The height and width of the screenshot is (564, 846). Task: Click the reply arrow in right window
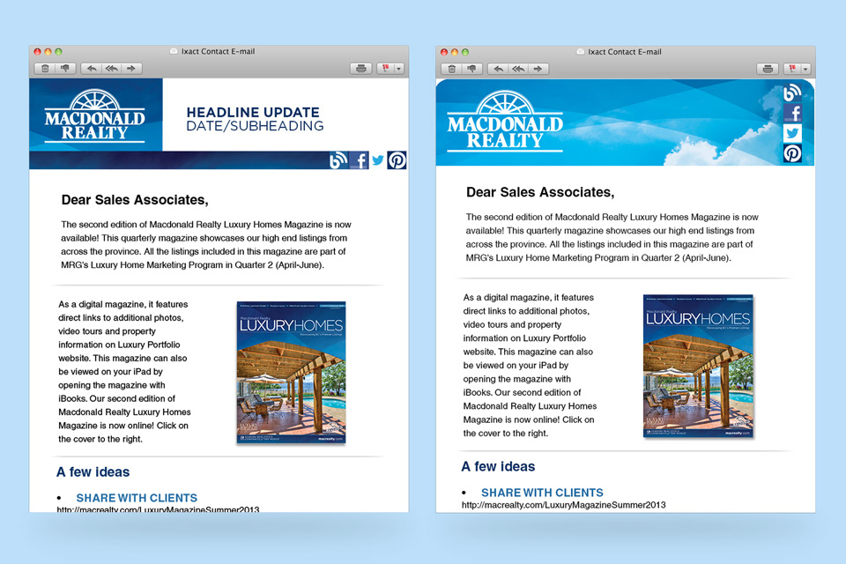pyautogui.click(x=499, y=69)
